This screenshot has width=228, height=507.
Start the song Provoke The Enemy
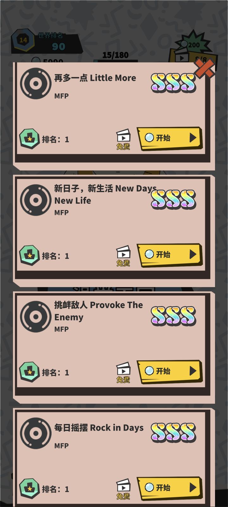coord(170,371)
